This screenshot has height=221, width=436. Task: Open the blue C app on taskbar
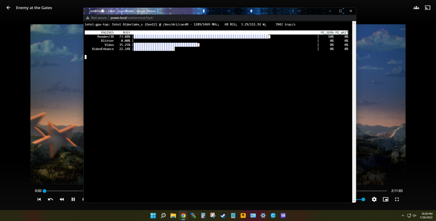(273, 215)
